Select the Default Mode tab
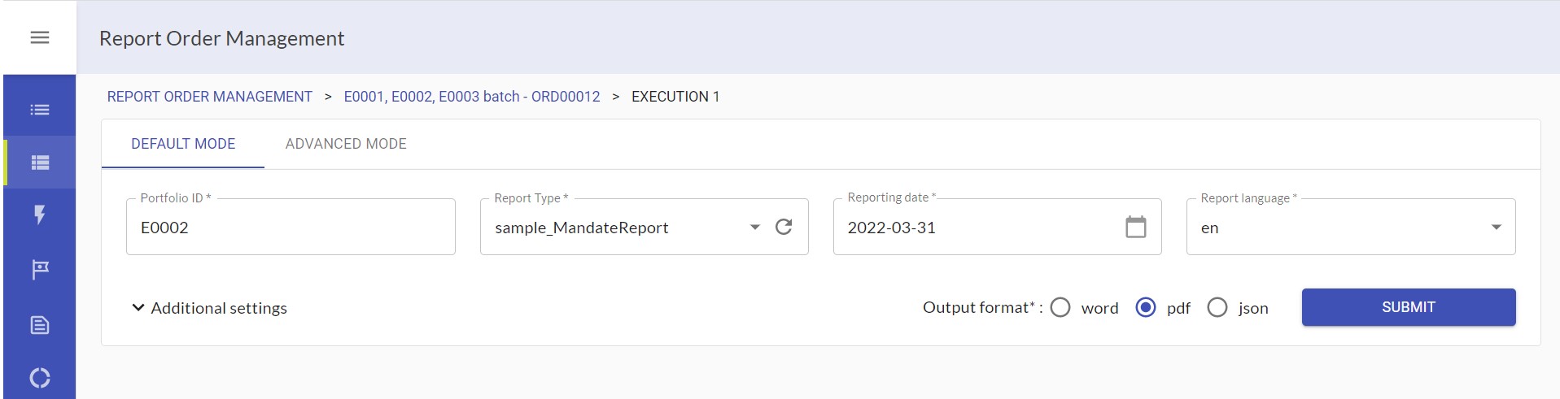The height and width of the screenshot is (399, 1560). click(183, 144)
